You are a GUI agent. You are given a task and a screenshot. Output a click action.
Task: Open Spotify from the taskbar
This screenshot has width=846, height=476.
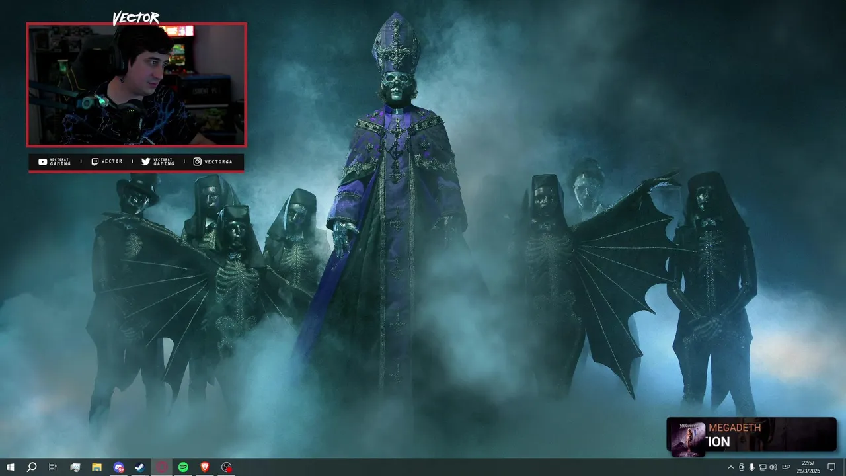[183, 467]
